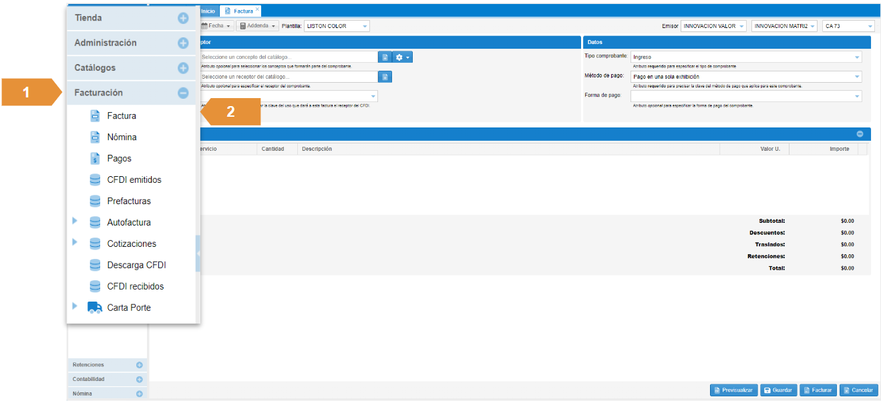Image resolution: width=881 pixels, height=405 pixels.
Task: Click the sidebar collapse handle on the splitter
Action: (198, 254)
